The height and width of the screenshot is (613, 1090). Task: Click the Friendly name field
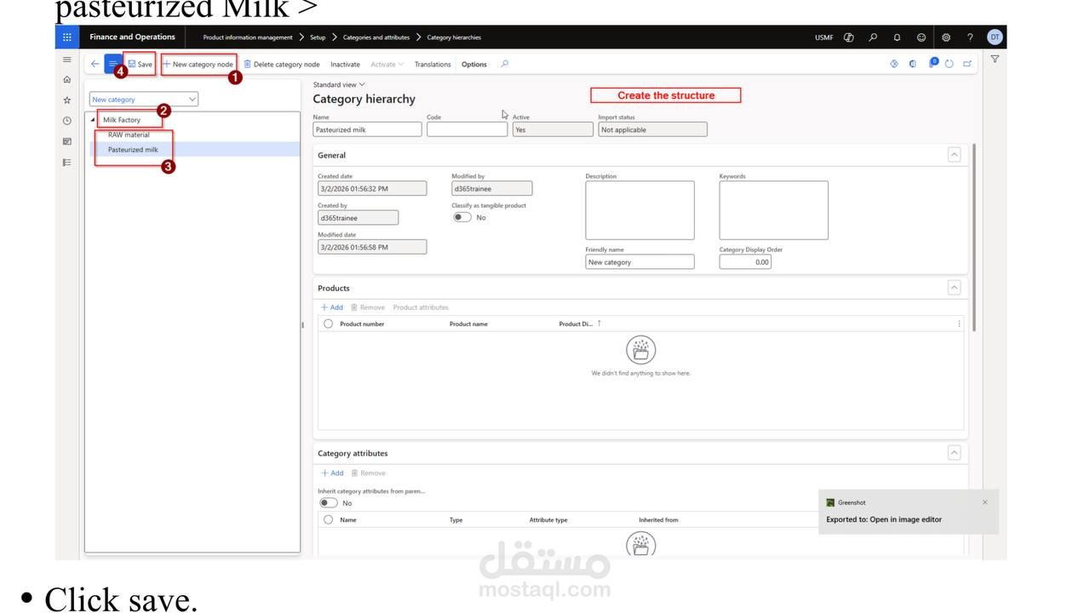(640, 262)
